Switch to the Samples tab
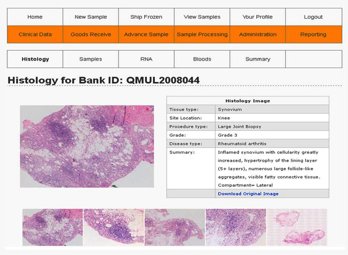This screenshot has width=348, height=255. click(91, 59)
